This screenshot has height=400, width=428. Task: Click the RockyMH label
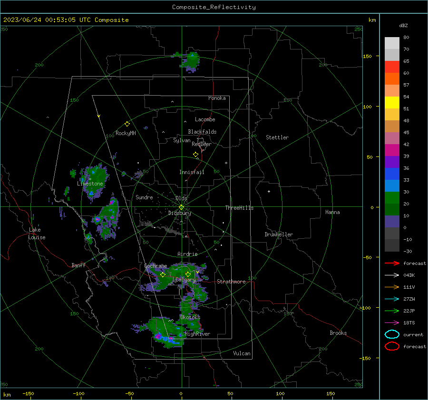[x=126, y=133]
